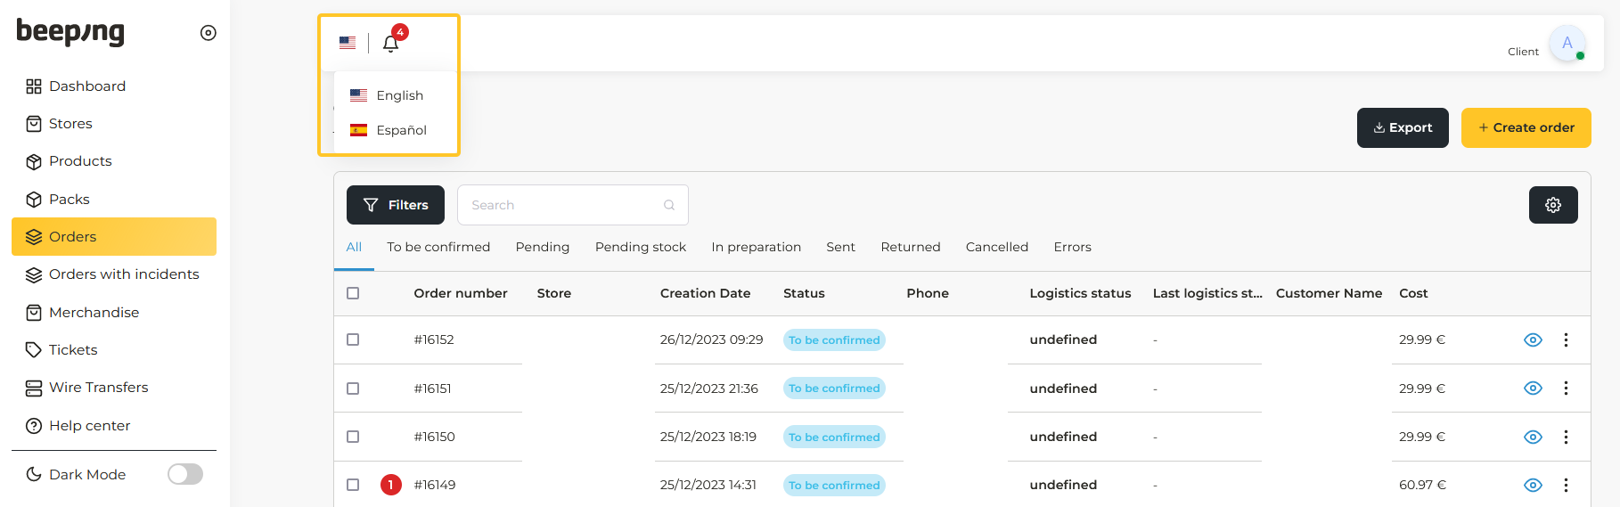Image resolution: width=1620 pixels, height=507 pixels.
Task: Open the US flag language dropdown
Action: 348,43
